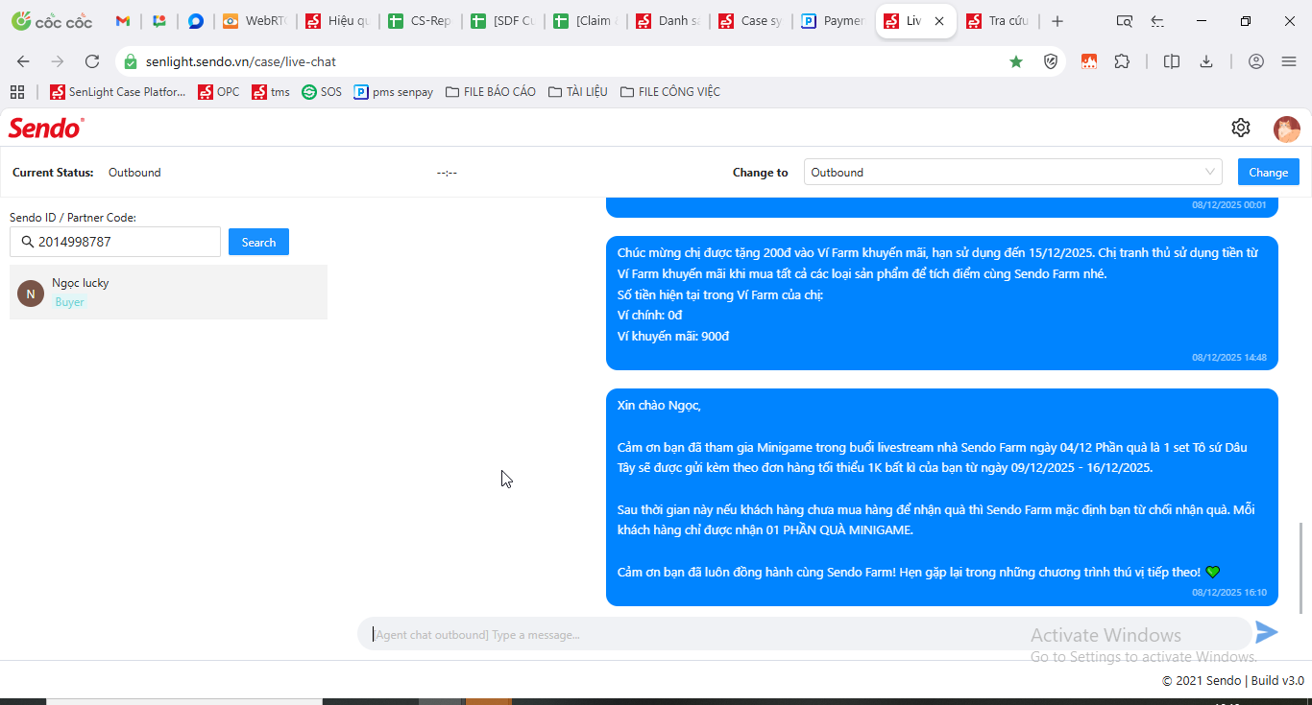
Task: Open the extensions puzzle icon
Action: (x=1122, y=61)
